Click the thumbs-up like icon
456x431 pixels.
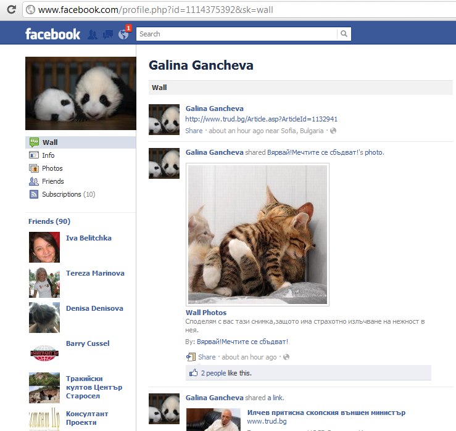(193, 373)
